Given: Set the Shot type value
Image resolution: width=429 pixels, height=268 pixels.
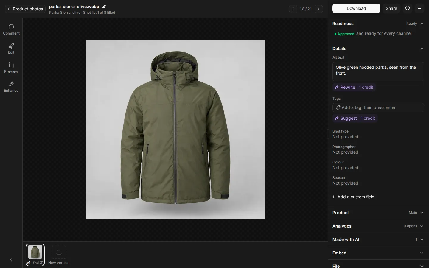Looking at the screenshot, I should [x=345, y=137].
